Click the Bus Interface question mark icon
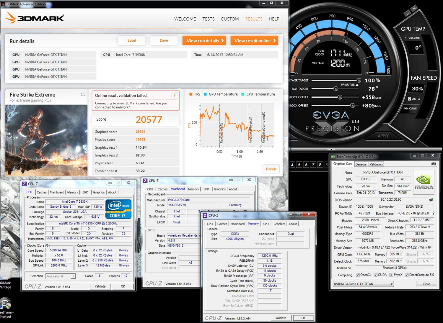The width and height of the screenshot is (443, 323). [x=433, y=213]
